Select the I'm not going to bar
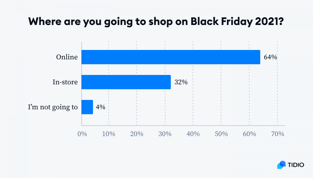 coord(87,107)
